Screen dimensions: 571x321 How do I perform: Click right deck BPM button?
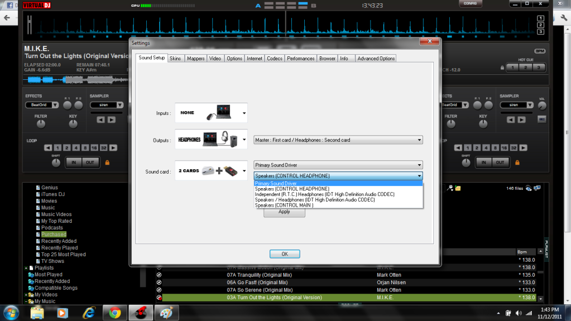[540, 51]
